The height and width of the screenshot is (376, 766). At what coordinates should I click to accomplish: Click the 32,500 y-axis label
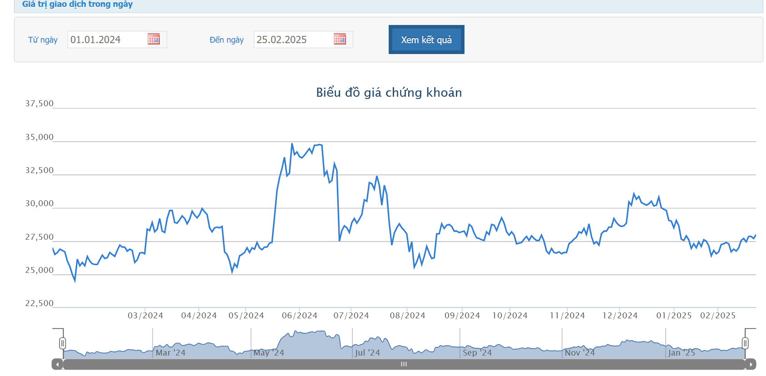(39, 170)
